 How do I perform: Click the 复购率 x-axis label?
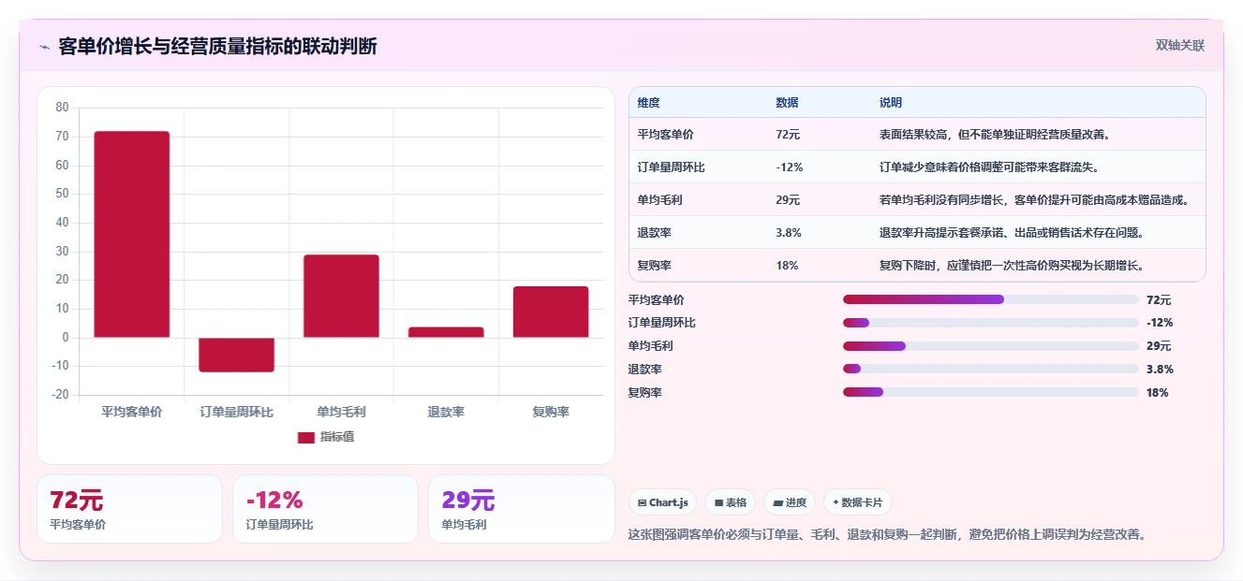pos(551,412)
